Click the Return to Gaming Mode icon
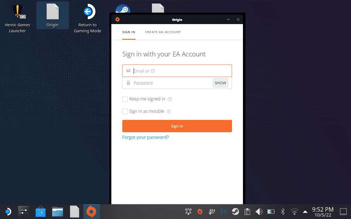The width and height of the screenshot is (351, 219). click(87, 18)
